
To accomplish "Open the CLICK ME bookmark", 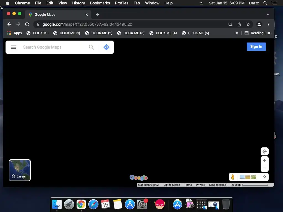I will click(x=38, y=33).
